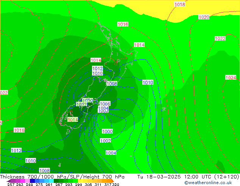Screen dimensions: 240x186
Task: Pick the cyan swatch in color legend
Action: (x=47, y=181)
